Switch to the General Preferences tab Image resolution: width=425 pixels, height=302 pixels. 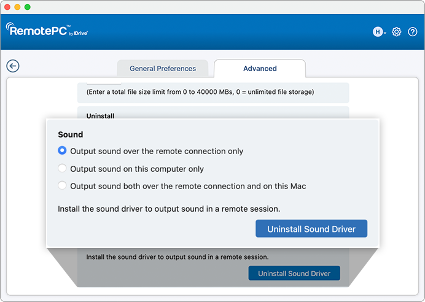tap(163, 69)
